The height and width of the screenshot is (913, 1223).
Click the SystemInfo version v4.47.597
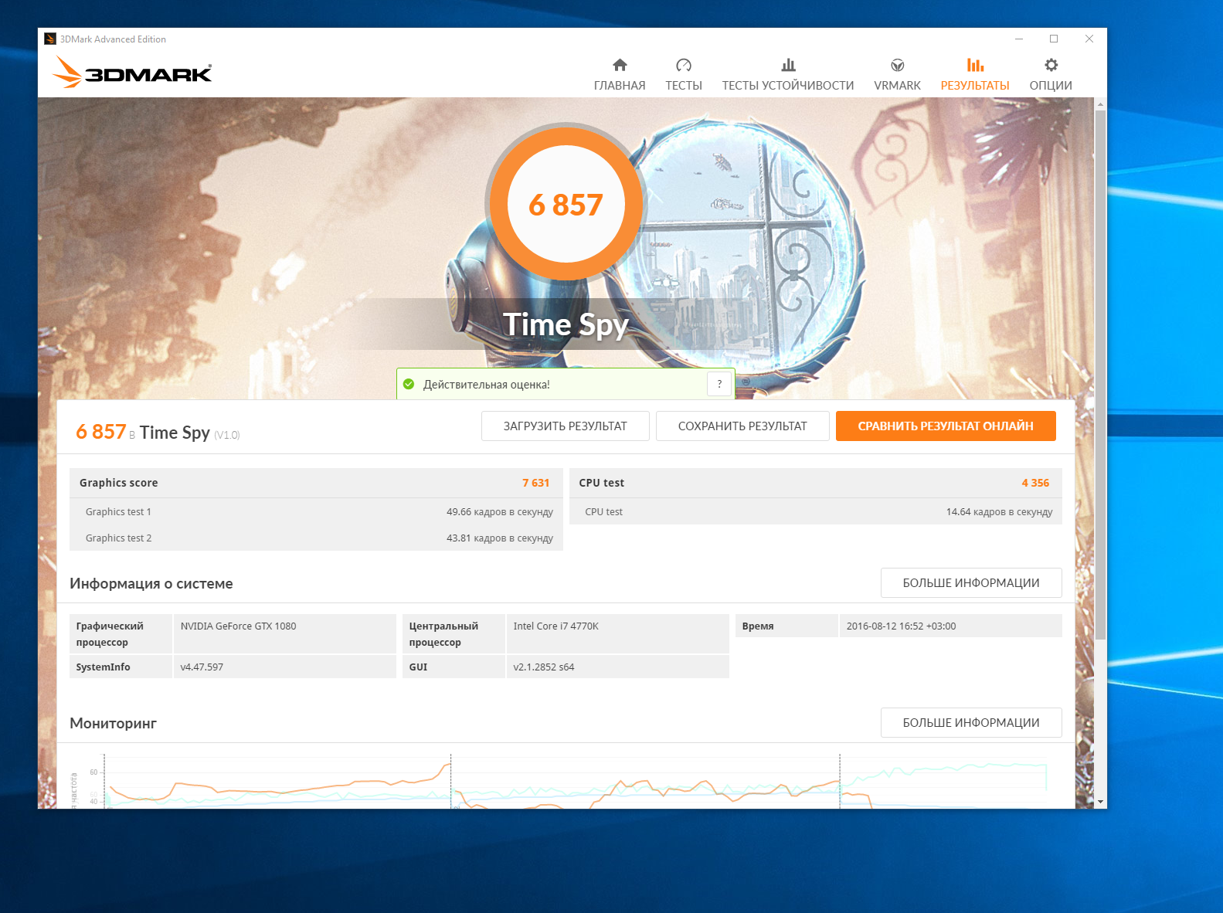[x=202, y=667]
